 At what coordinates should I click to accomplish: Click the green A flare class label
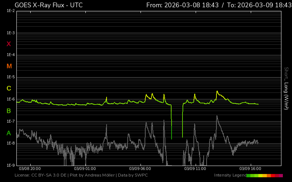point(9,133)
